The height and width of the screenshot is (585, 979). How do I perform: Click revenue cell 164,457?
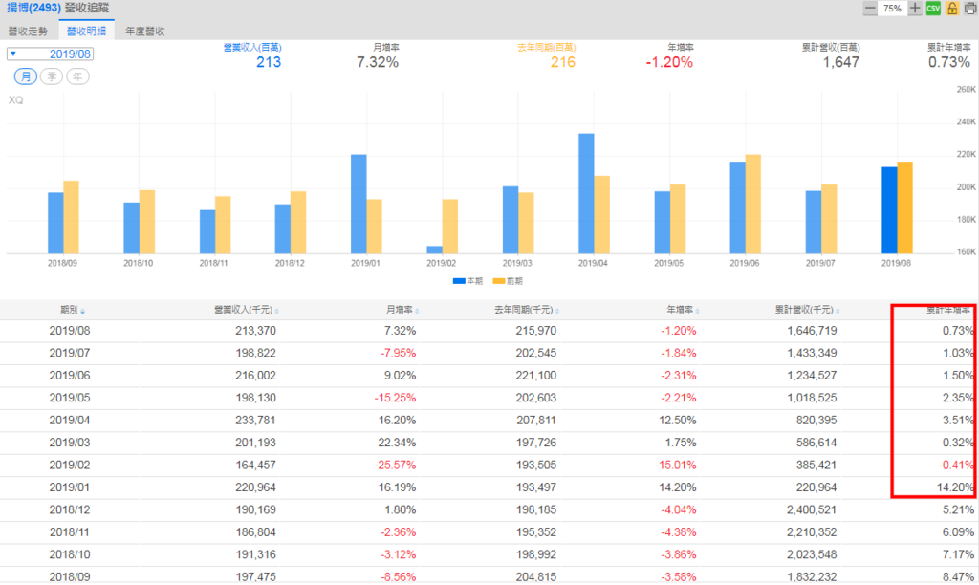click(x=255, y=466)
